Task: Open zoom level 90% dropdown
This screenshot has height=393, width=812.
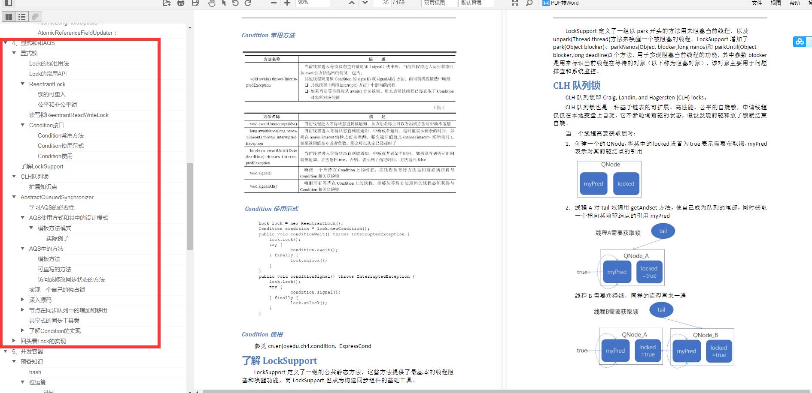Action: pos(313,3)
